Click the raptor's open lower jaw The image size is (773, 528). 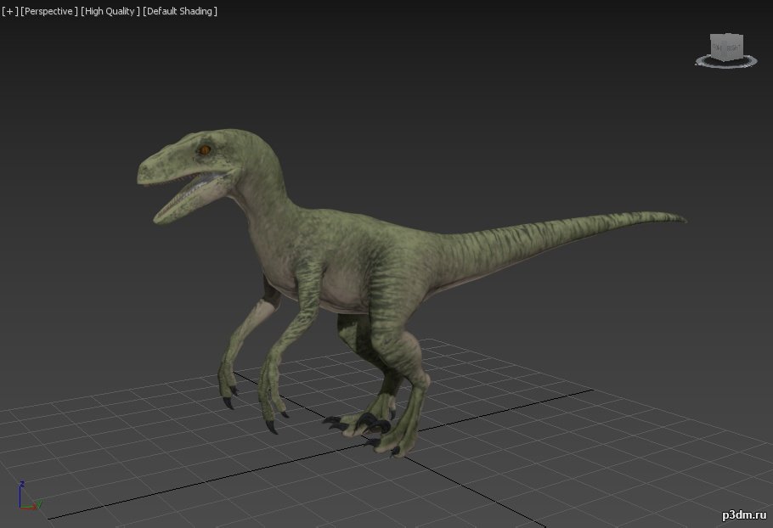[x=189, y=197]
